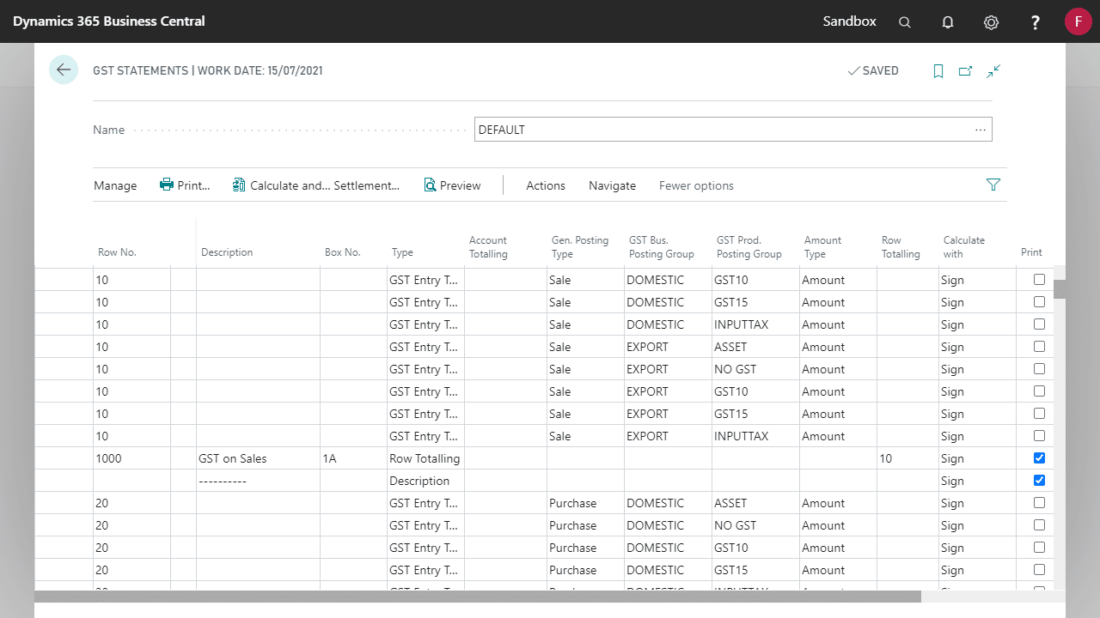1100x618 pixels.
Task: Open the Amount Type column header
Action: [822, 247]
